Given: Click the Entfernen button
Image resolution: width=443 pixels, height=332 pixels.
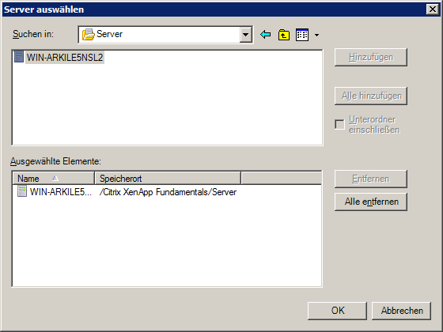Looking at the screenshot, I should [371, 179].
